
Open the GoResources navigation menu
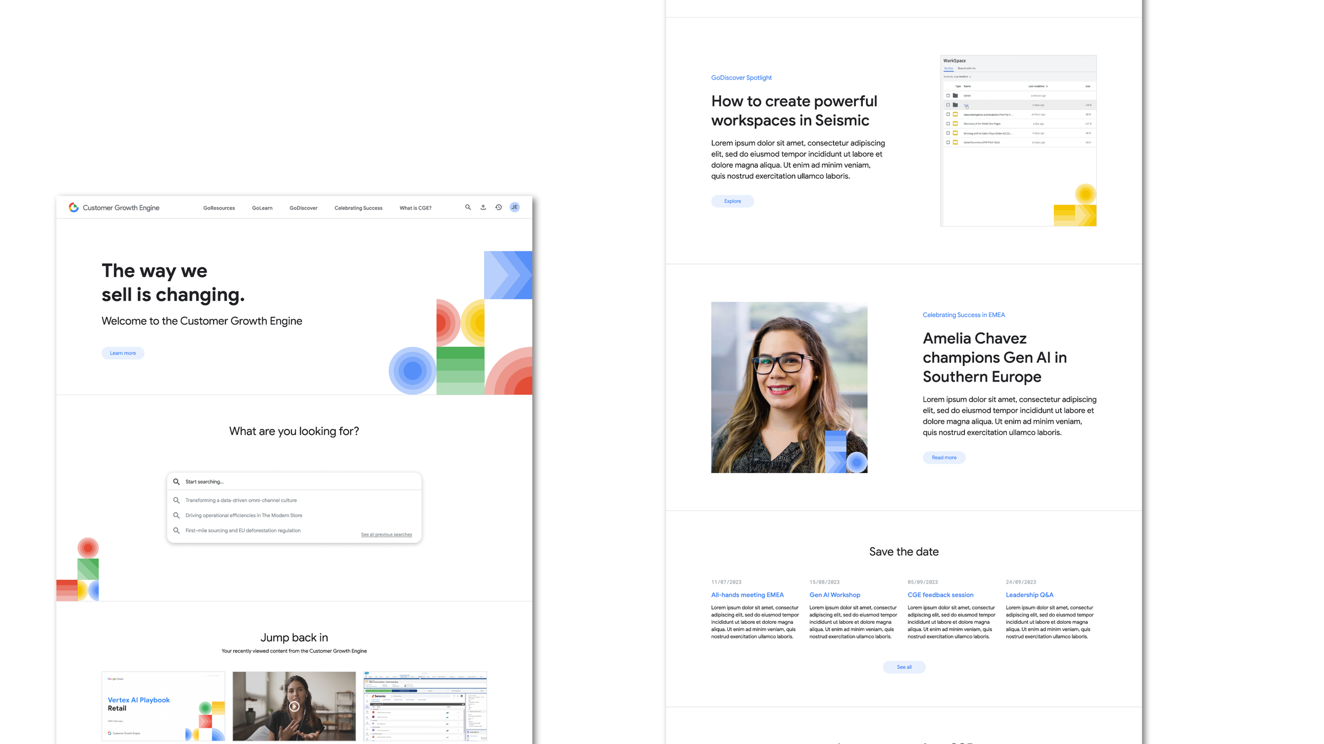coord(219,208)
